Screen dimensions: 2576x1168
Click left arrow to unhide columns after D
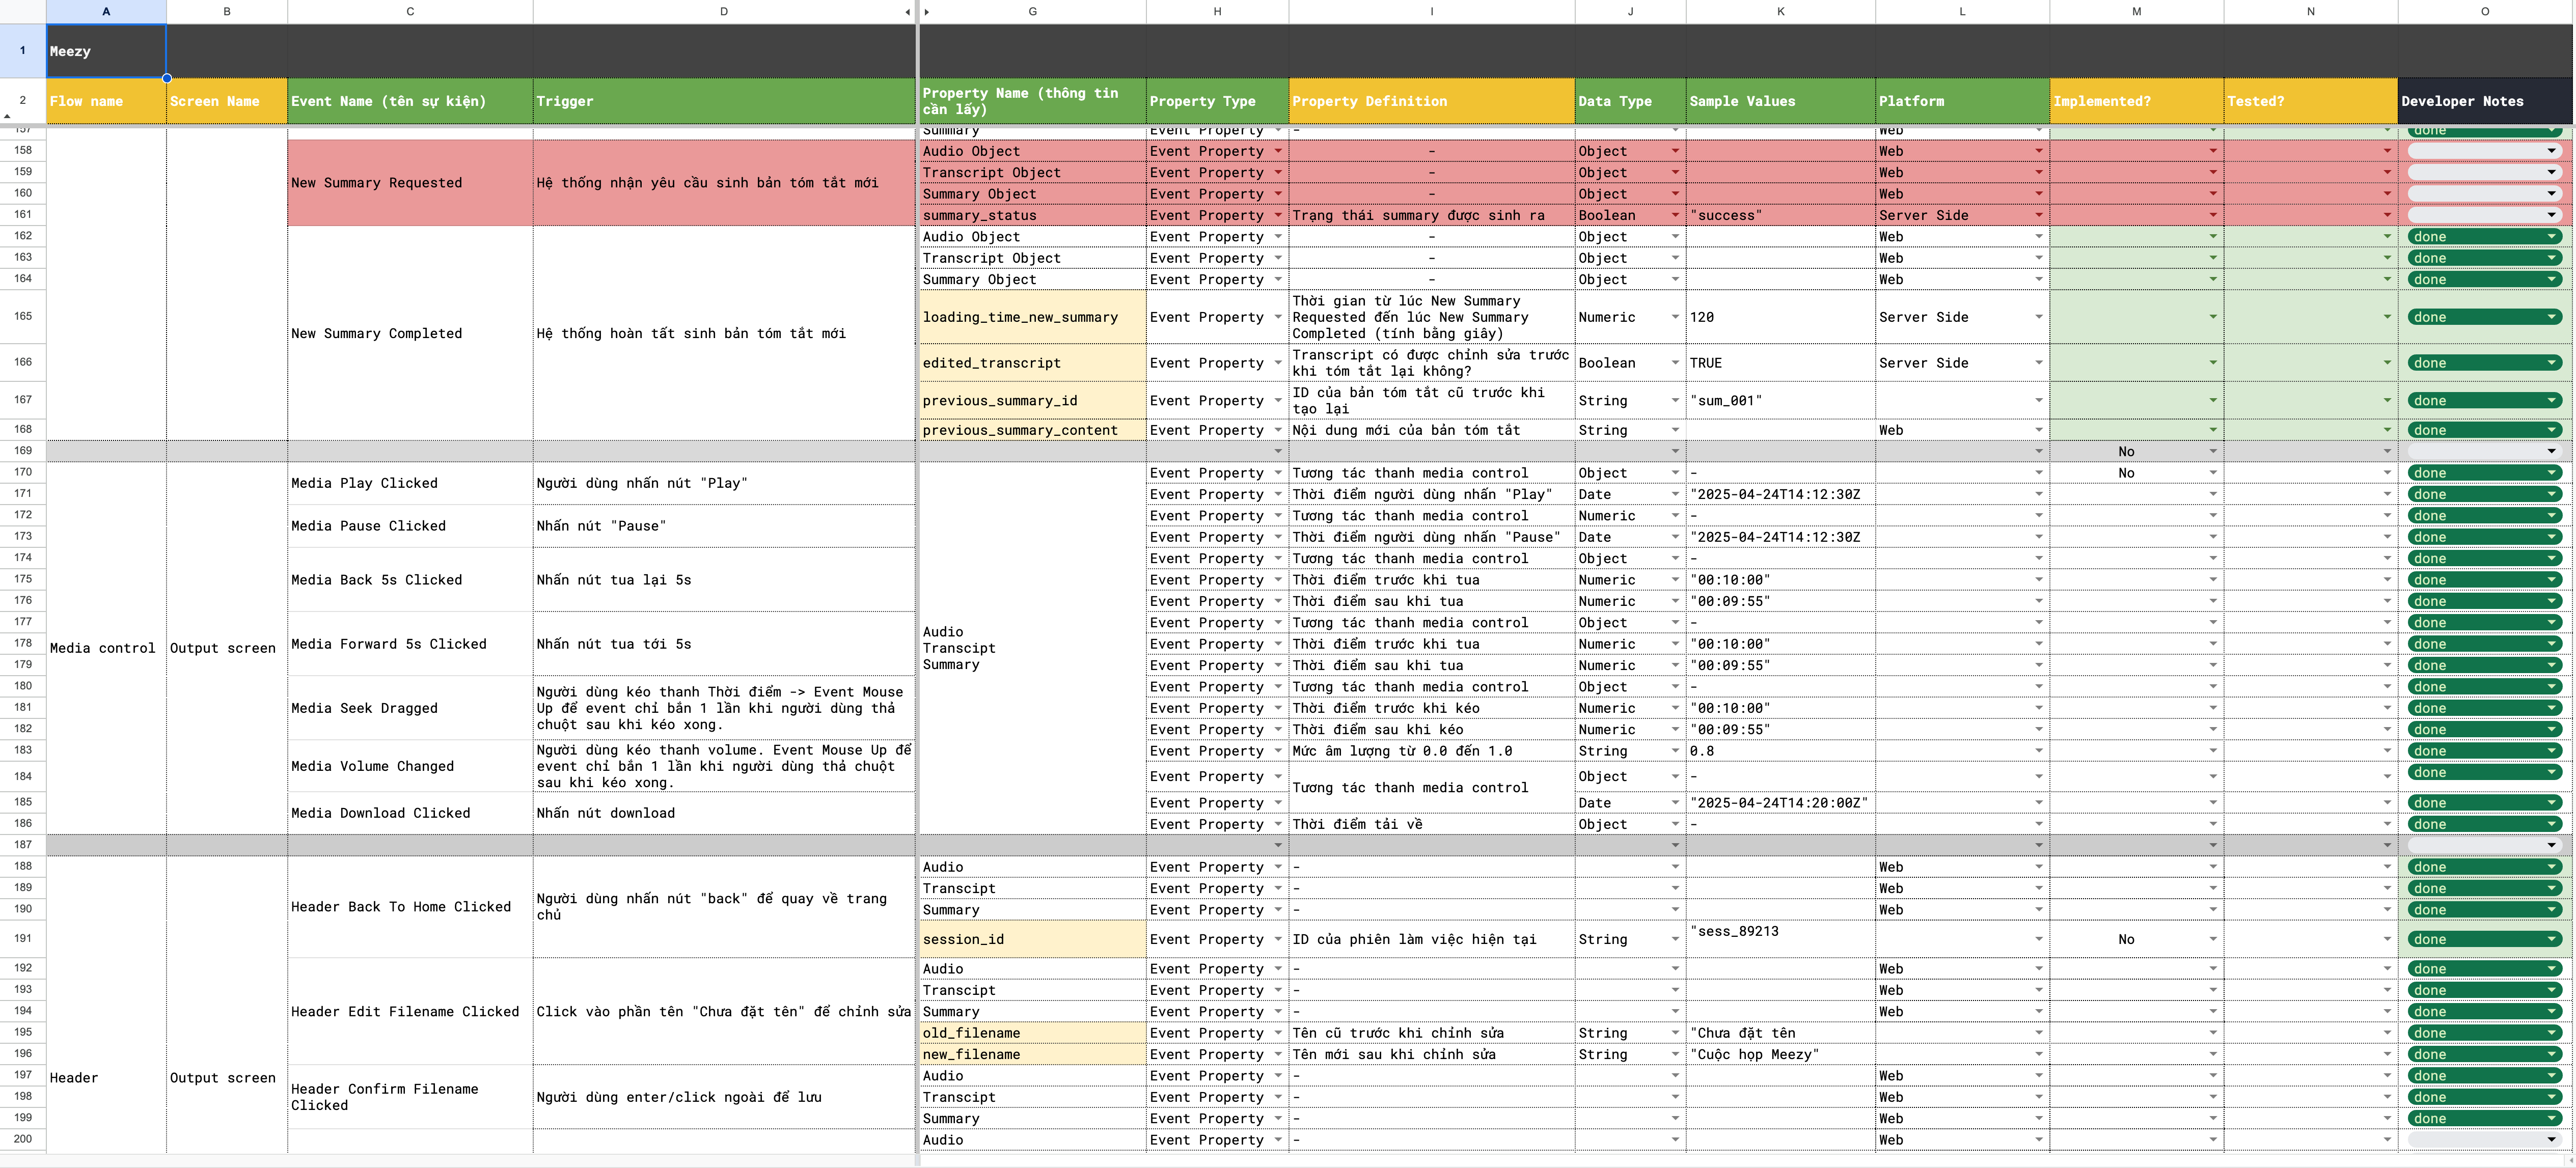click(907, 12)
